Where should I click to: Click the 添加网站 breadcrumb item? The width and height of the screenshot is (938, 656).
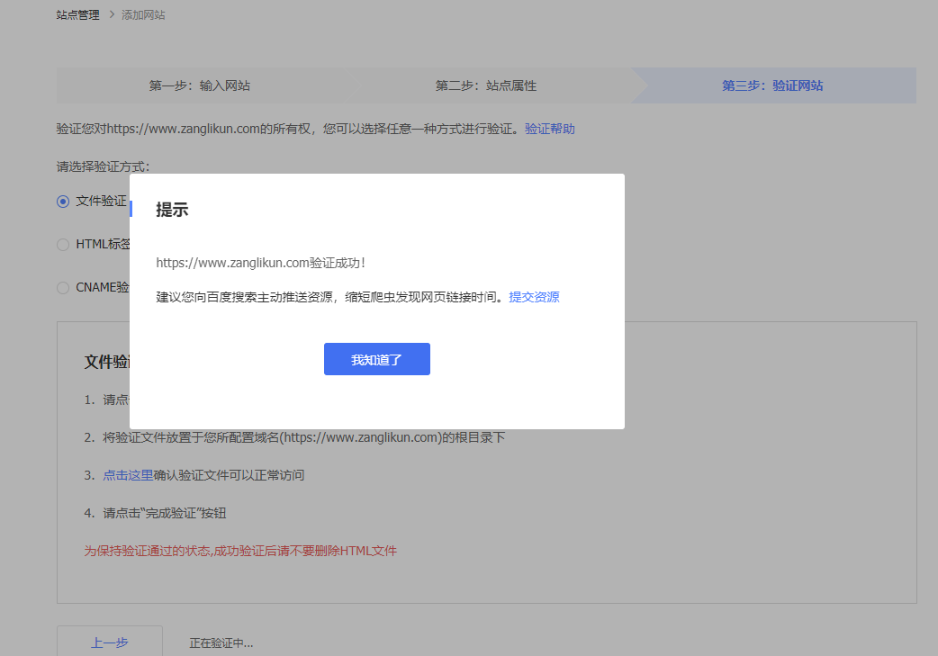pos(142,15)
